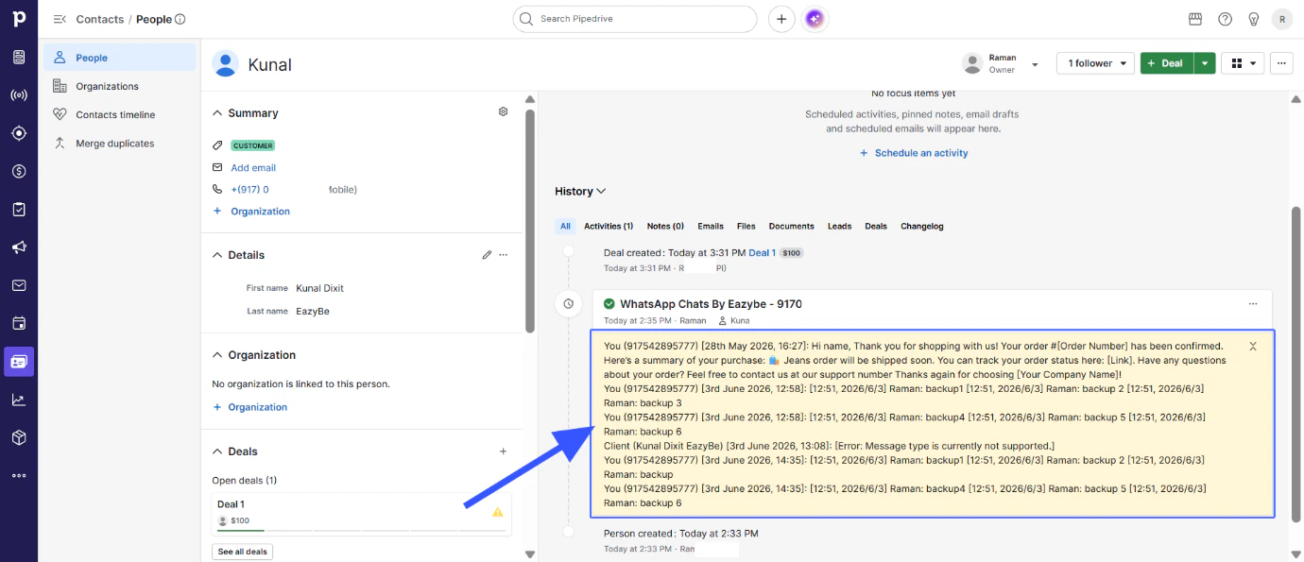
Task: Close the yellow WhatsApp note with X
Action: coord(1253,347)
